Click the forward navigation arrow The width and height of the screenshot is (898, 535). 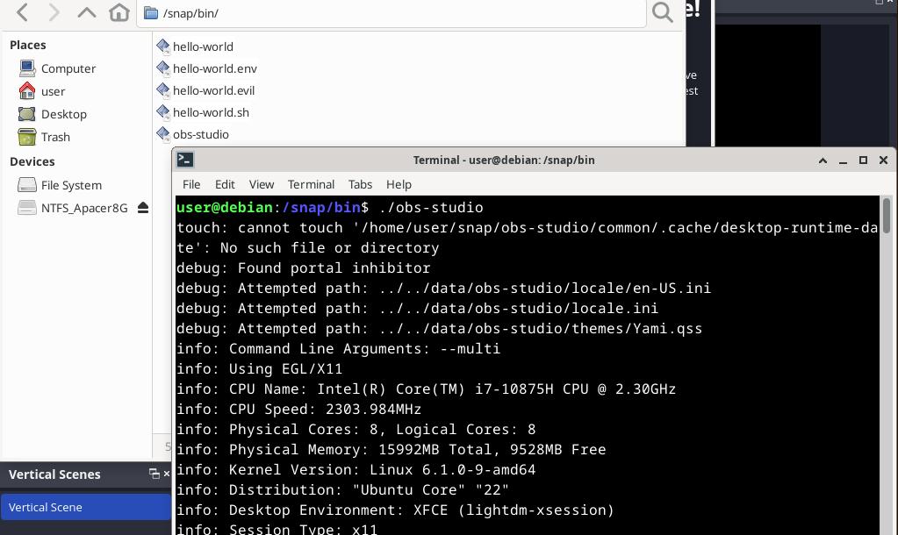[x=54, y=12]
